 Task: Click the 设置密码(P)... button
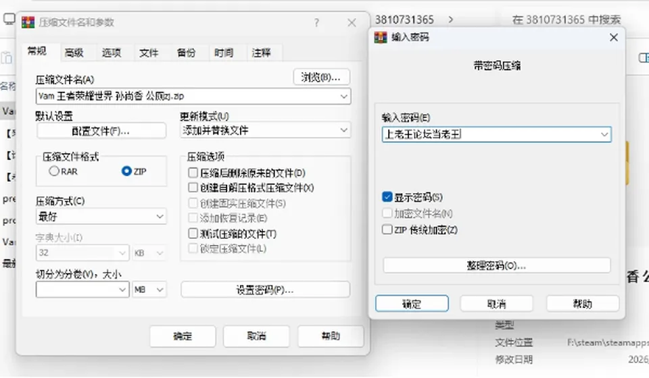(x=265, y=290)
